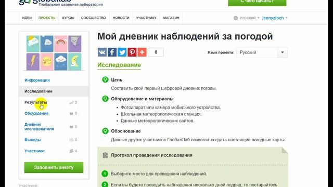Click the green С чего начать button

pyautogui.click(x=257, y=3)
